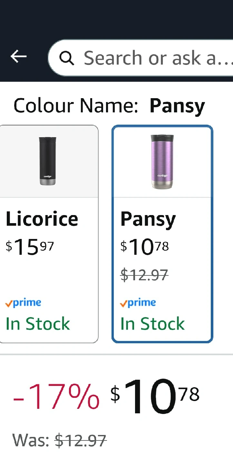Click the Pansy card $10.78 price
The image size is (233, 465).
pyautogui.click(x=145, y=247)
